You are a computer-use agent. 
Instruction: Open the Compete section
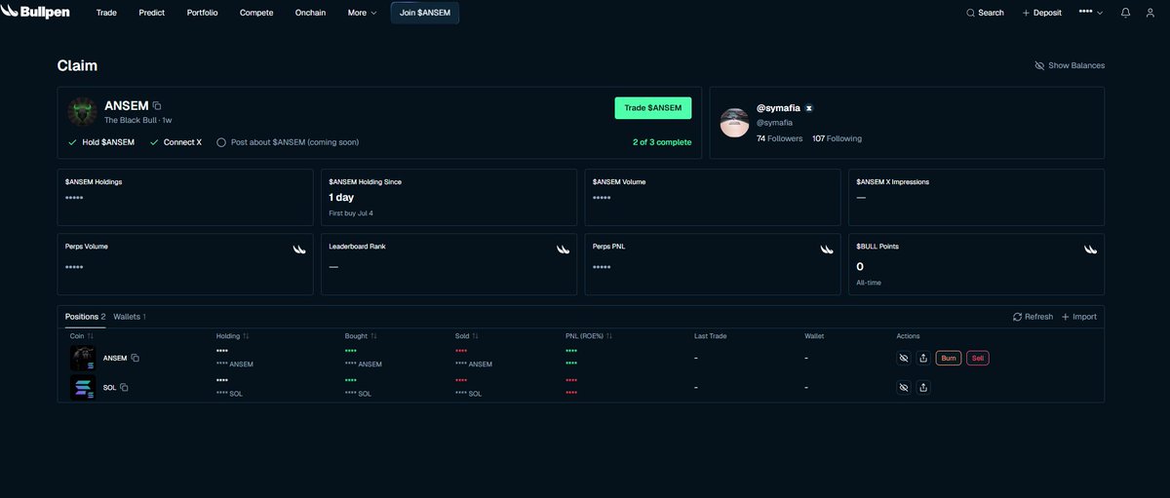256,13
